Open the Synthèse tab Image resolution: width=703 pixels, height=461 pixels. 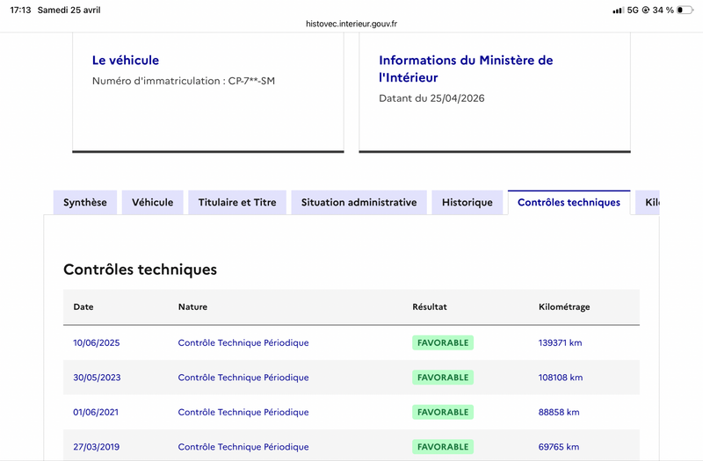pos(85,202)
